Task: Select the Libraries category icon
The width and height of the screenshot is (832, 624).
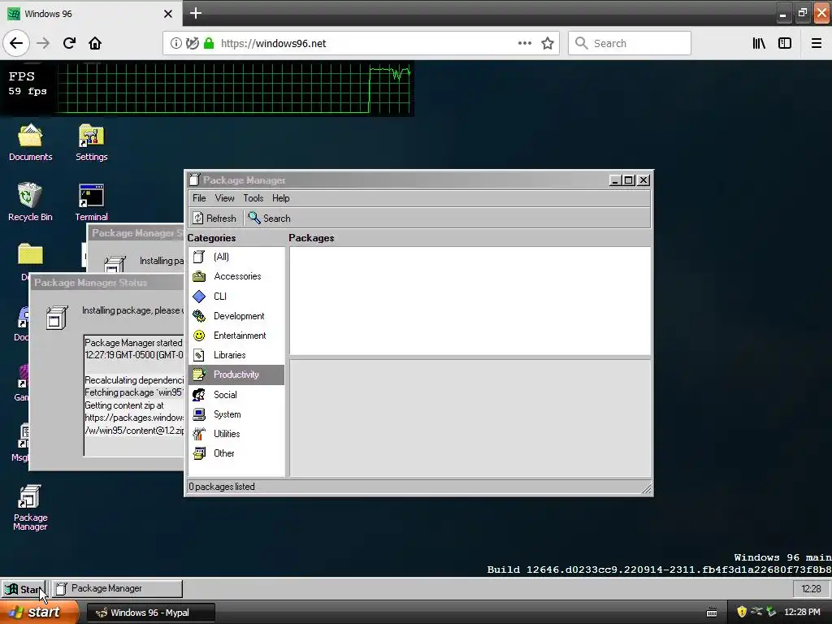Action: point(199,355)
